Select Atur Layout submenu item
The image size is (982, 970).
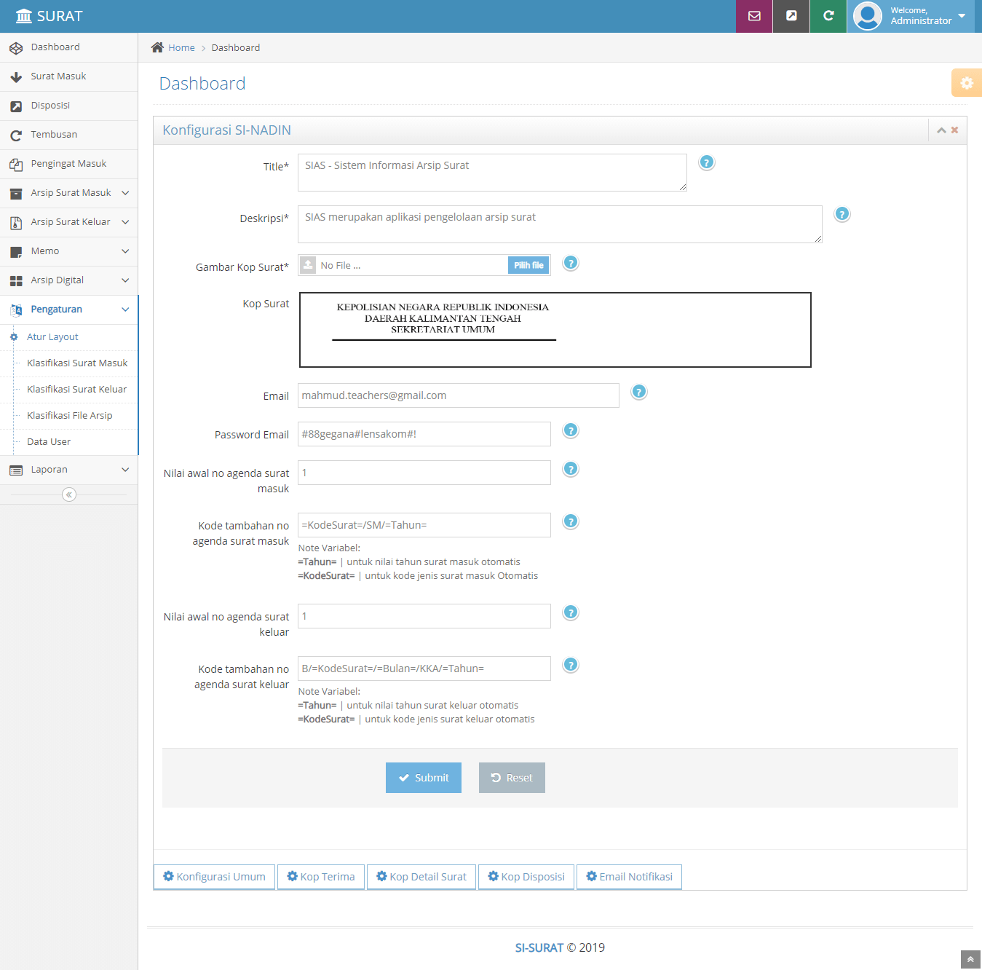pos(69,337)
